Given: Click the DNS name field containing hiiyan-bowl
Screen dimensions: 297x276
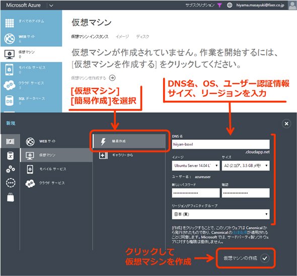Looking at the screenshot, I should (220, 144).
